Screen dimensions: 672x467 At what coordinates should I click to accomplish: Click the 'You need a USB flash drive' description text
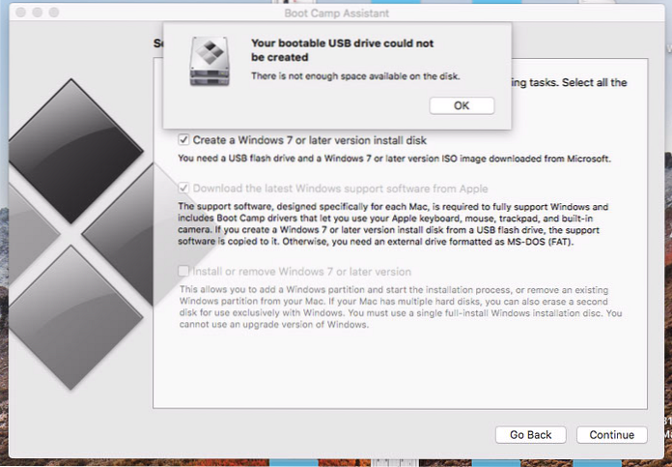(394, 159)
